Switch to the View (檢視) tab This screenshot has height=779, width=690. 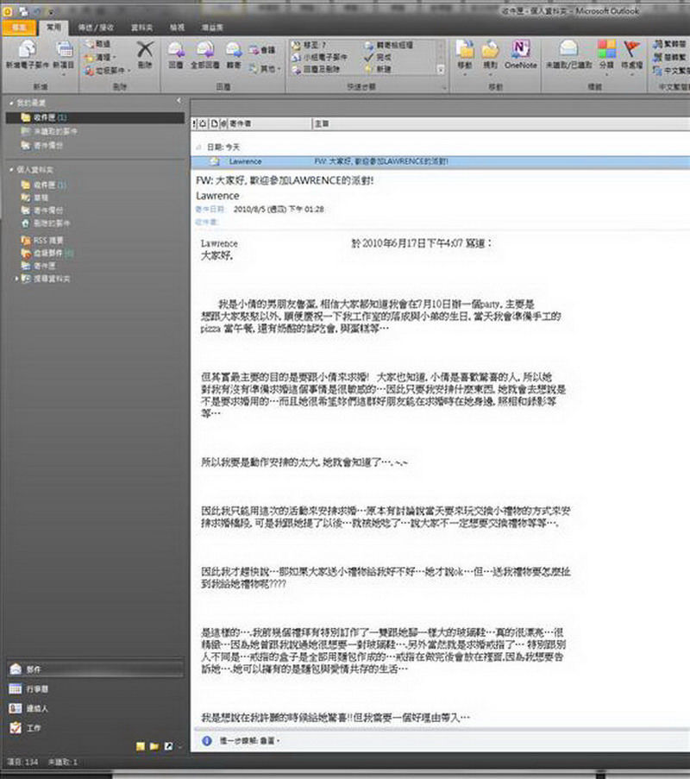click(x=177, y=28)
